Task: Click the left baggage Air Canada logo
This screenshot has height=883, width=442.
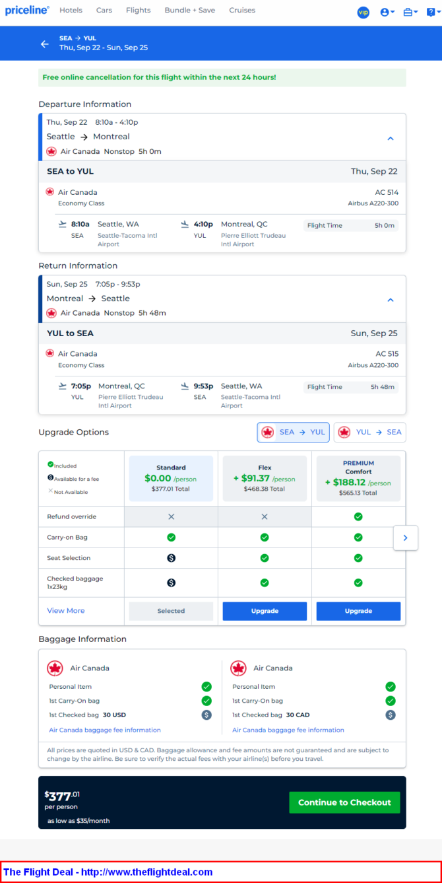Action: (55, 668)
